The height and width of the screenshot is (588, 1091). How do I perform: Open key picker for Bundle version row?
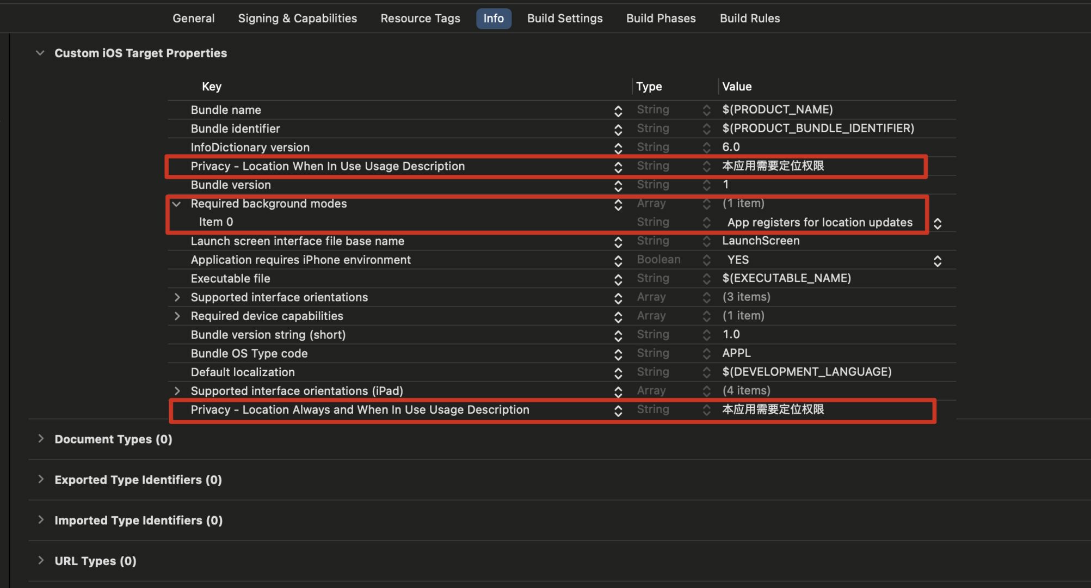tap(618, 186)
